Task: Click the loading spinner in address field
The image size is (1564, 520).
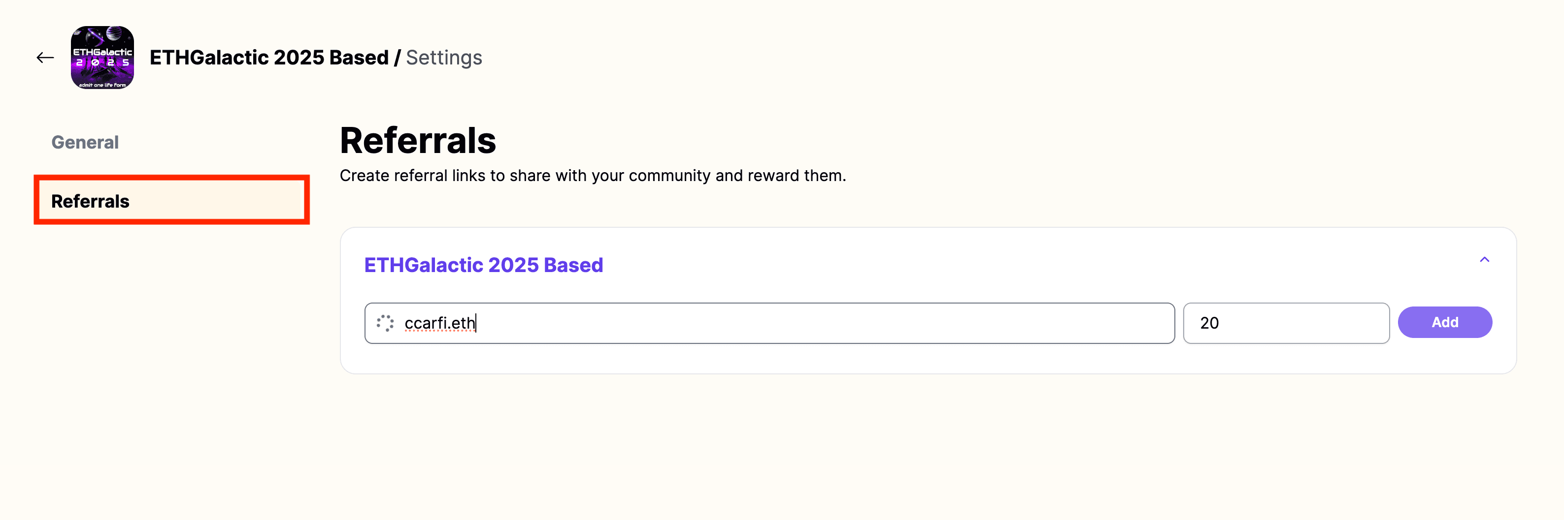Action: [385, 323]
